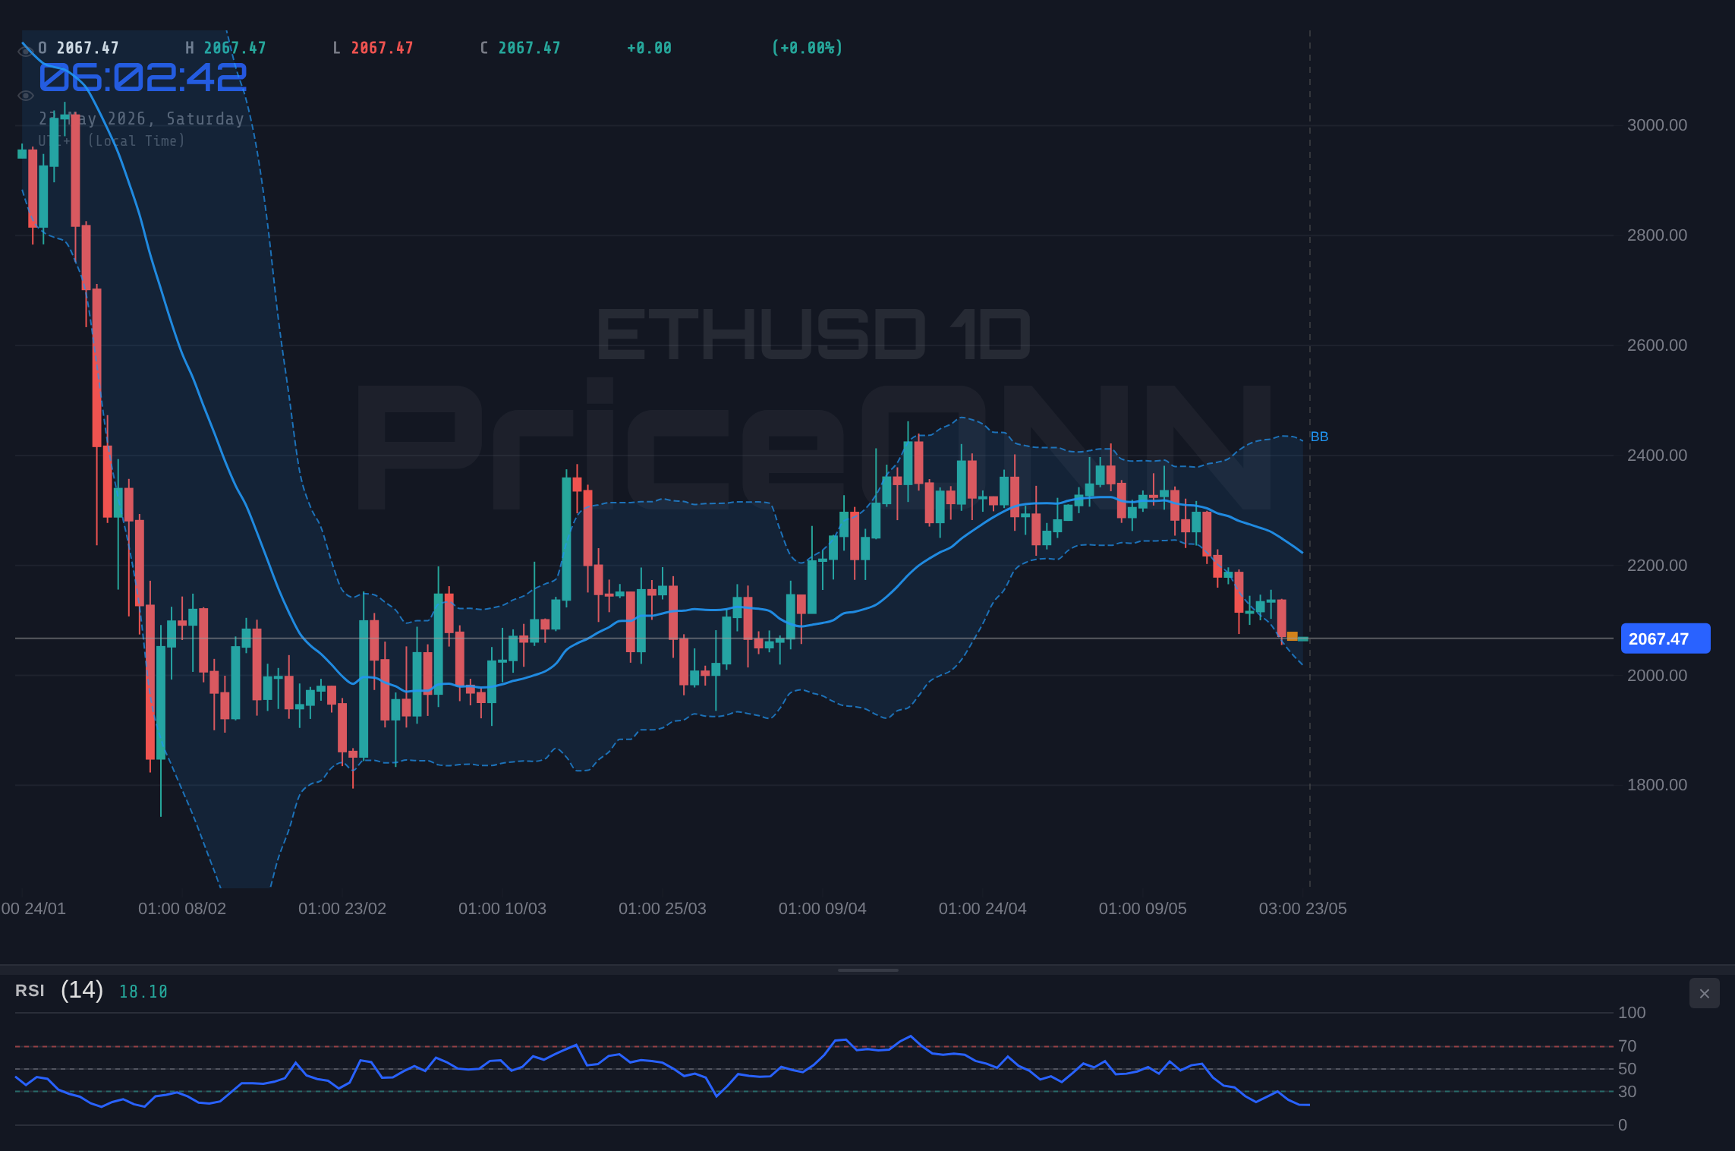This screenshot has height=1151, width=1735.
Task: Select the current price tag 2067.47
Action: tap(1665, 639)
